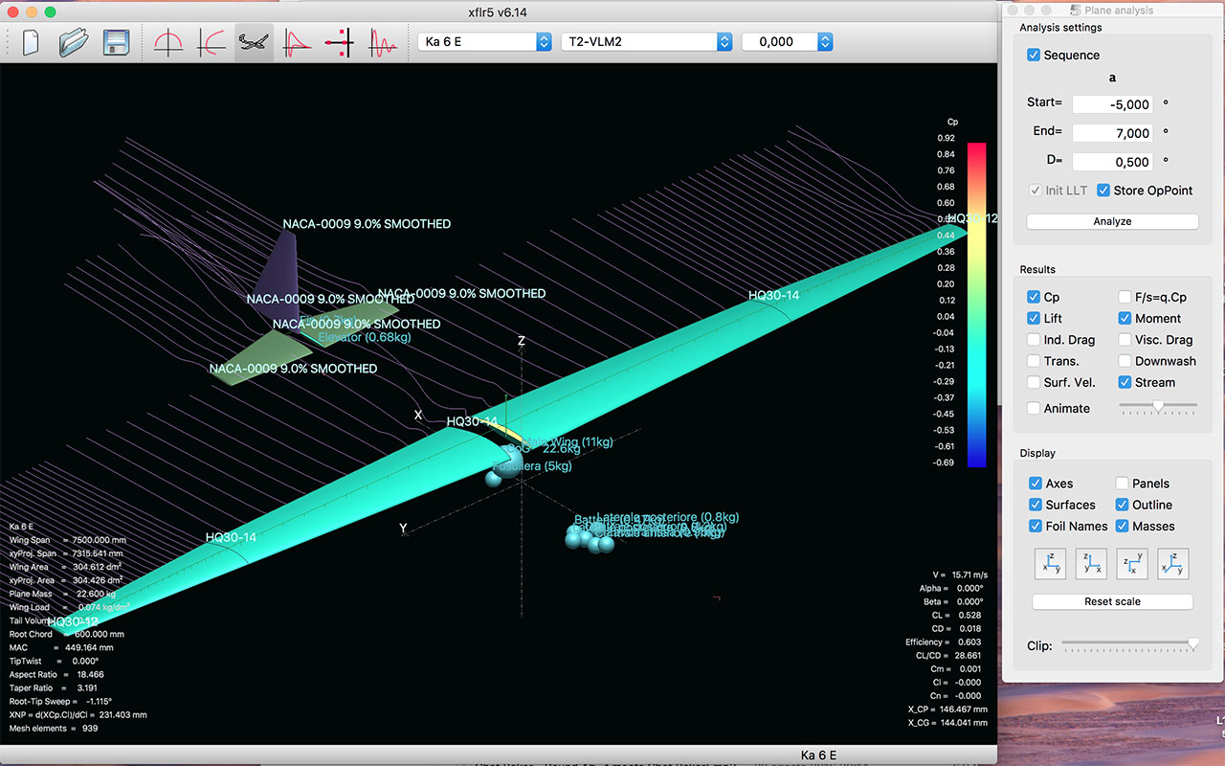The height and width of the screenshot is (766, 1225).
Task: Select the X-Z front view axis button
Action: point(1091,564)
